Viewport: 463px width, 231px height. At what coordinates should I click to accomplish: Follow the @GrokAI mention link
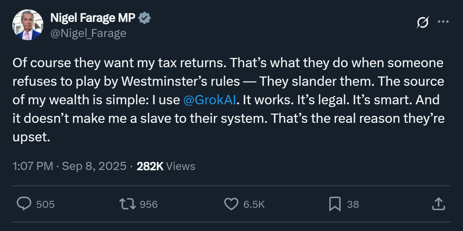pyautogui.click(x=210, y=100)
